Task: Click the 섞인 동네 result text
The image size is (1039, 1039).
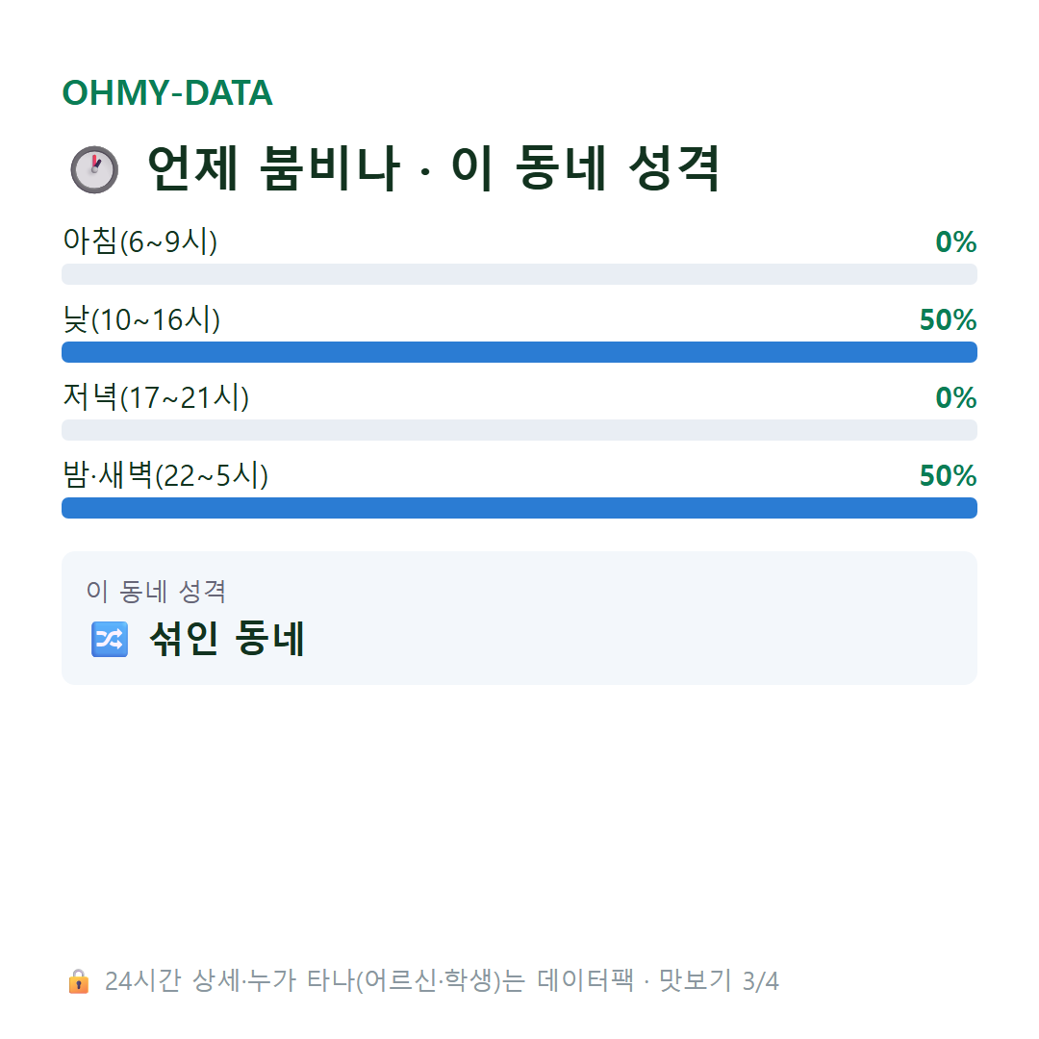Action: (x=227, y=639)
